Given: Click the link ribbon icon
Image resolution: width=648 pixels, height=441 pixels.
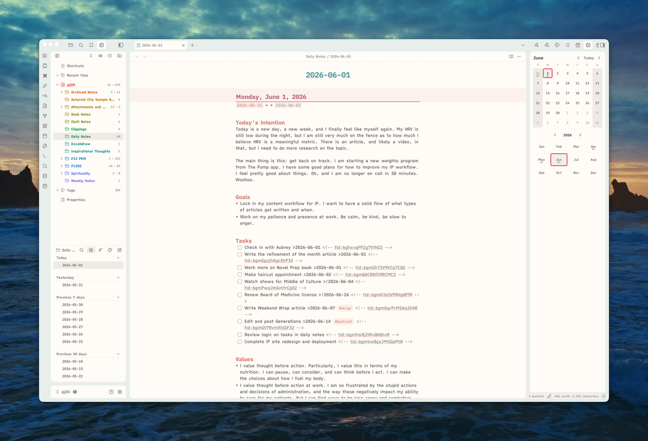Looking at the screenshot, I should [x=45, y=86].
